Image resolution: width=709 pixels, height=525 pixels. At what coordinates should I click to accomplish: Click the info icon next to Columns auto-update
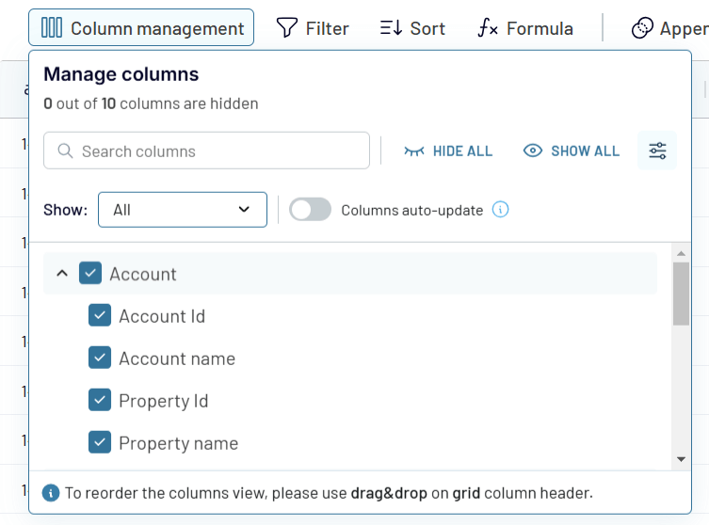[500, 210]
